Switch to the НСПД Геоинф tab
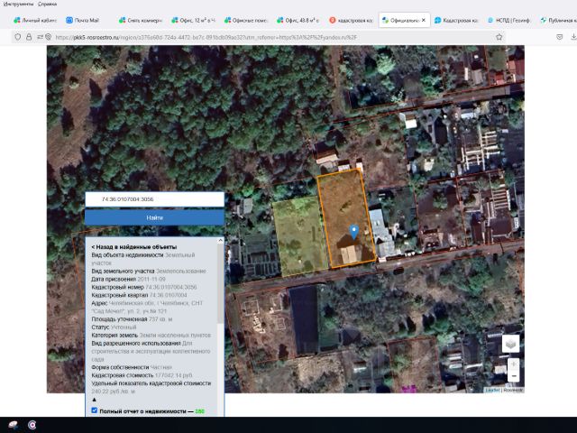This screenshot has height=433, width=577. 508,20
